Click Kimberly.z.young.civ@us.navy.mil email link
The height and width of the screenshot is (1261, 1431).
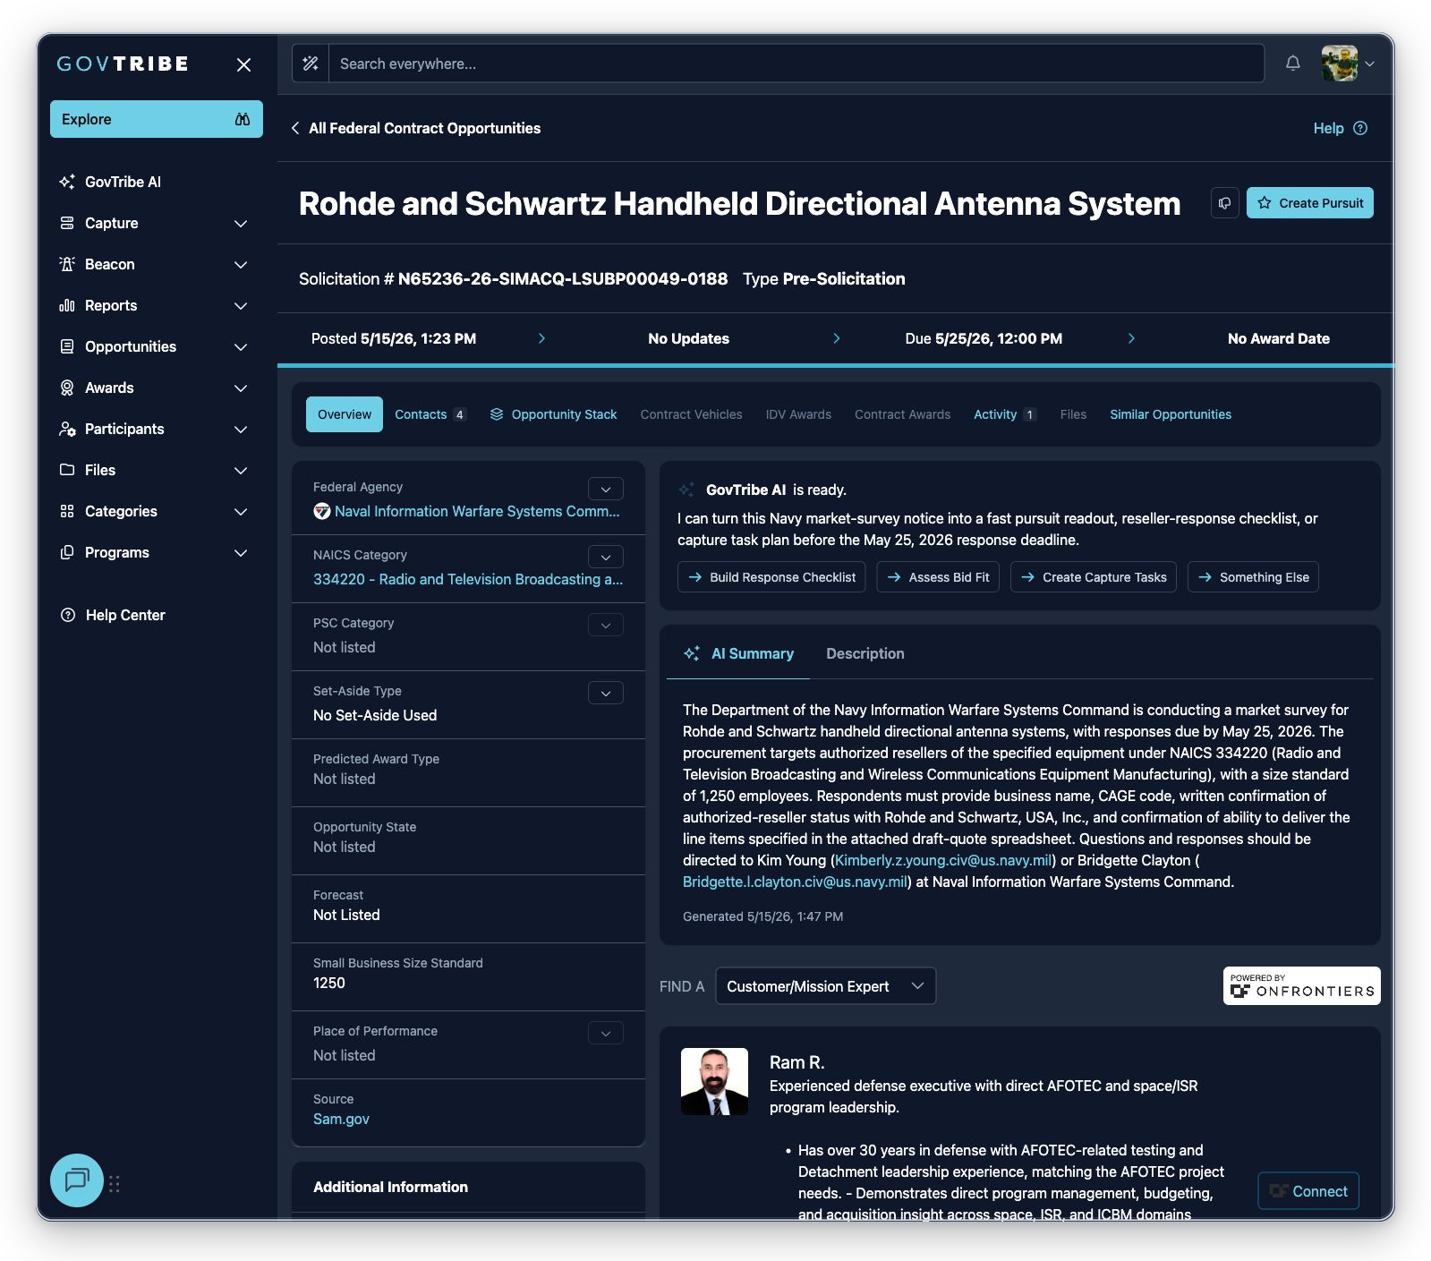pyautogui.click(x=943, y=860)
